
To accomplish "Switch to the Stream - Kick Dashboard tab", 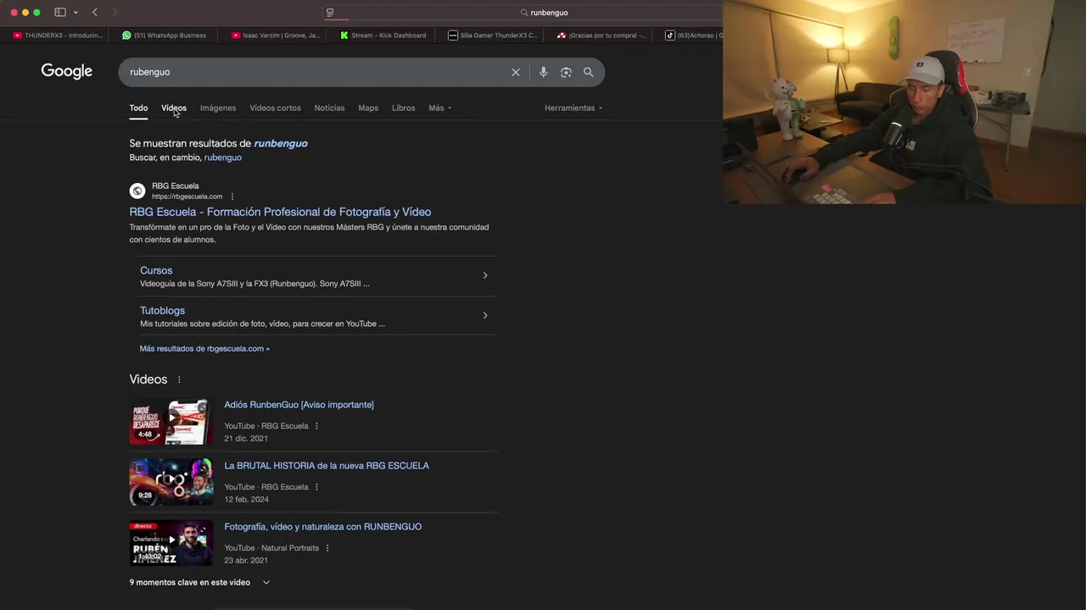I will click(x=383, y=36).
